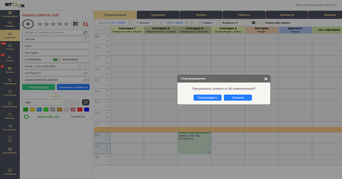
Task: Add a car with plus button
Action: [x=86, y=66]
